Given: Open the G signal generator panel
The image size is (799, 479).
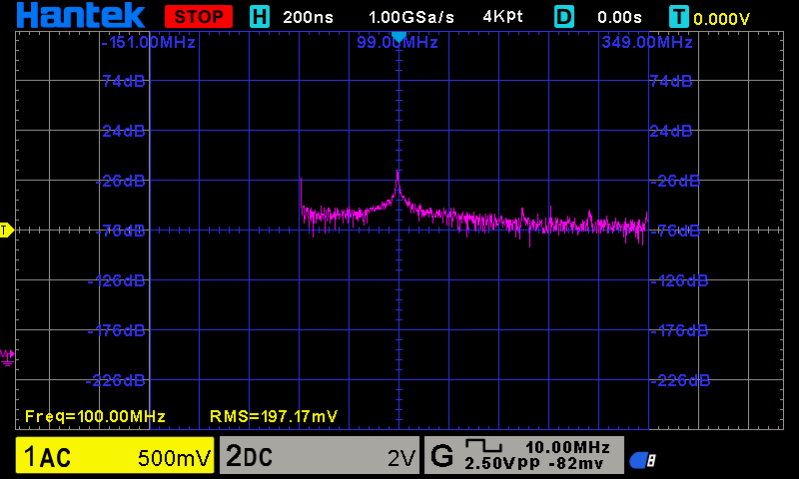Looking at the screenshot, I should click(x=440, y=457).
